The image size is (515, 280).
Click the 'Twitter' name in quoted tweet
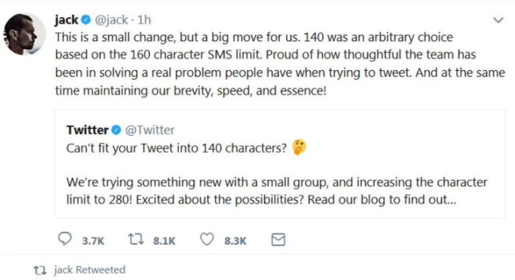coord(87,130)
